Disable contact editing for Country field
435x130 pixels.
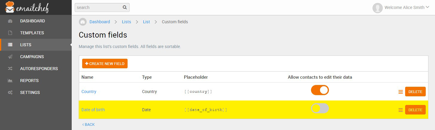pyautogui.click(x=320, y=90)
